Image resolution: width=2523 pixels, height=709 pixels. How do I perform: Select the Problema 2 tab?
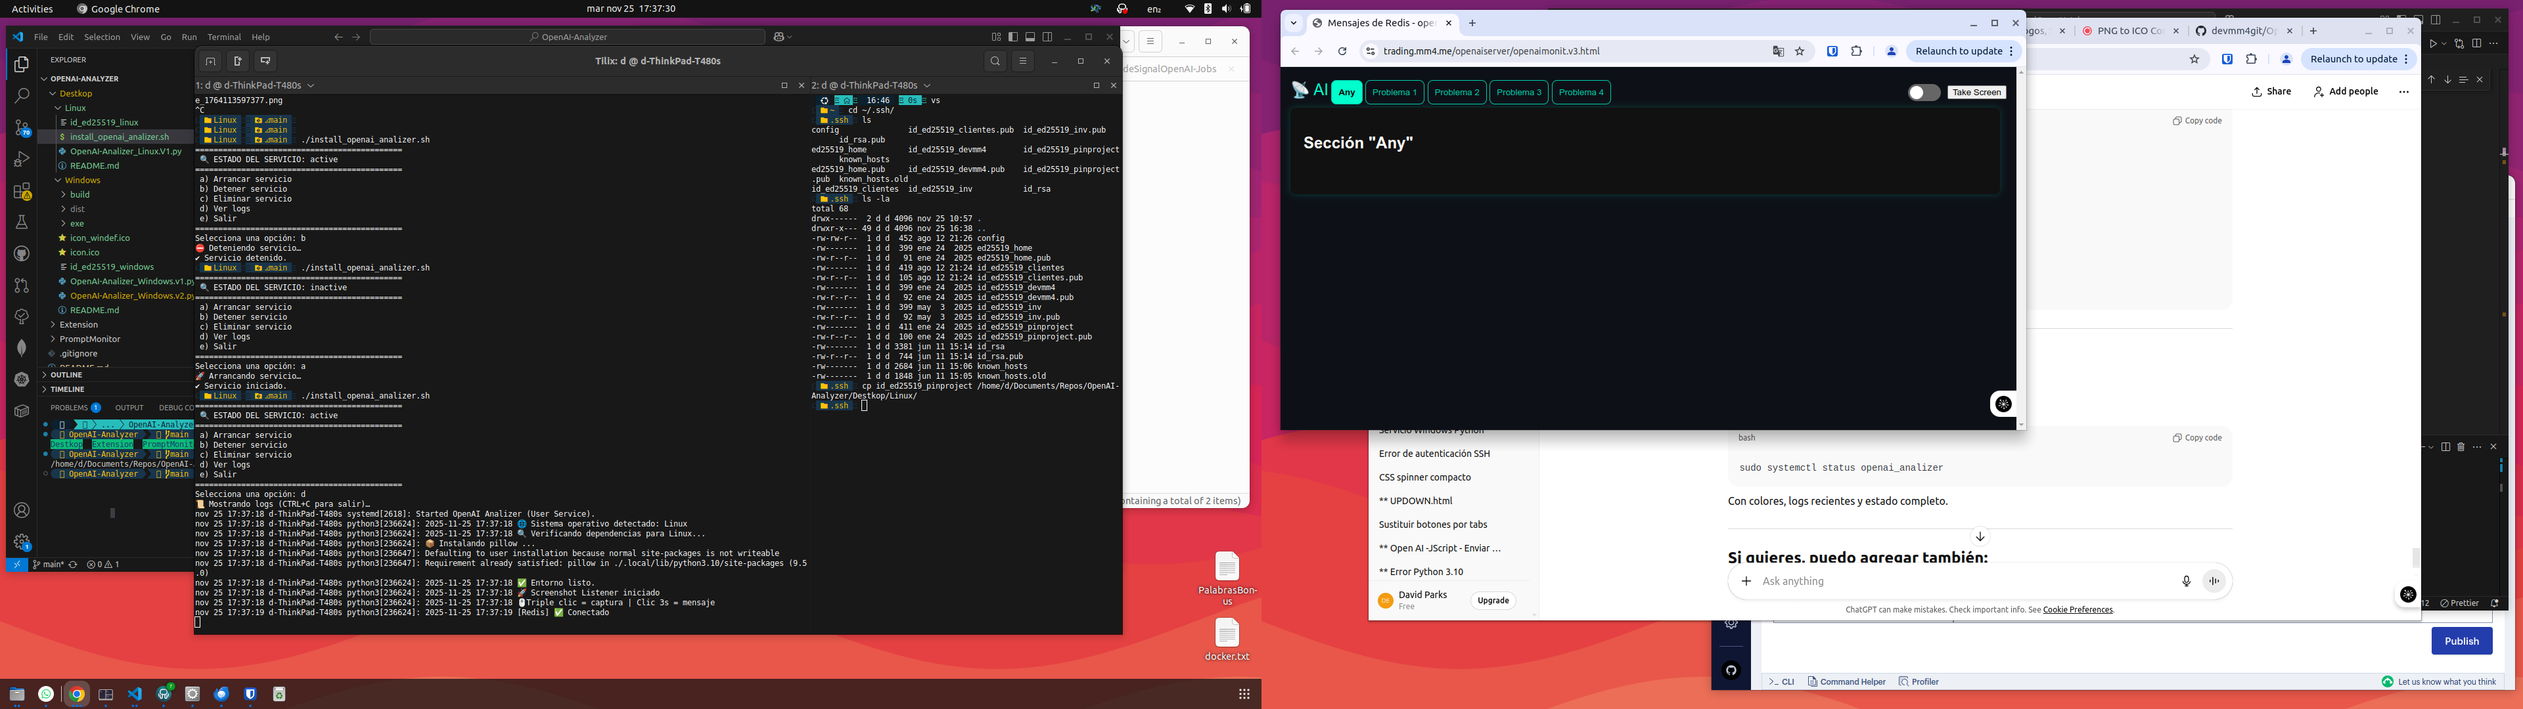click(x=1457, y=92)
